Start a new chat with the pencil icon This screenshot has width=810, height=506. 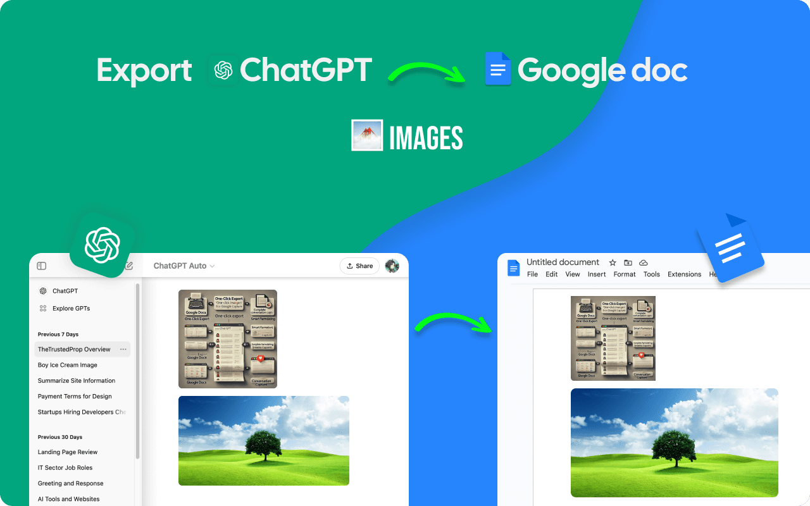click(128, 266)
